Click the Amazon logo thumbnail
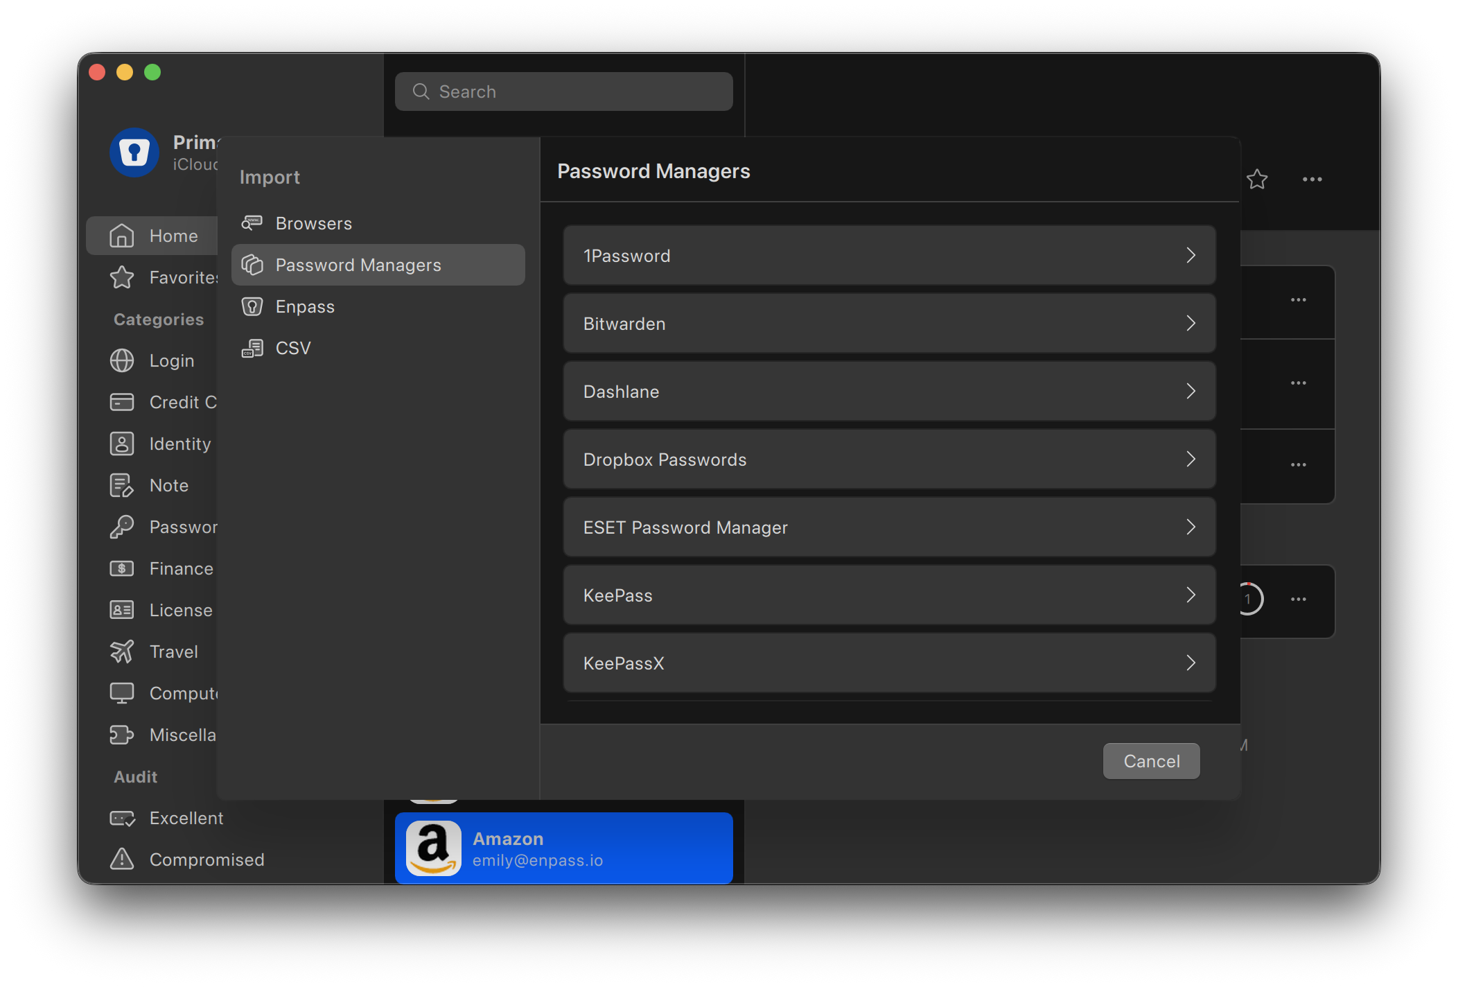1458x987 pixels. 434,848
